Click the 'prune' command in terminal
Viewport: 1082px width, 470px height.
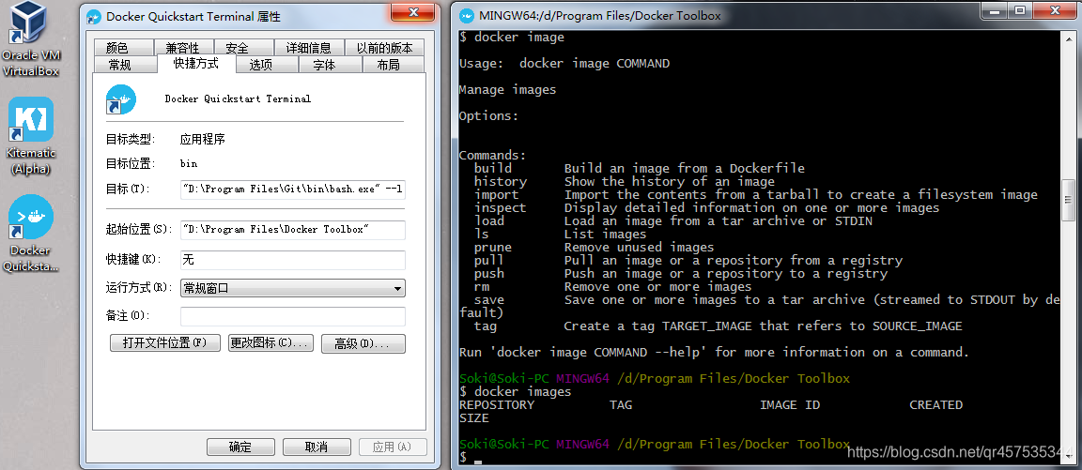[493, 248]
